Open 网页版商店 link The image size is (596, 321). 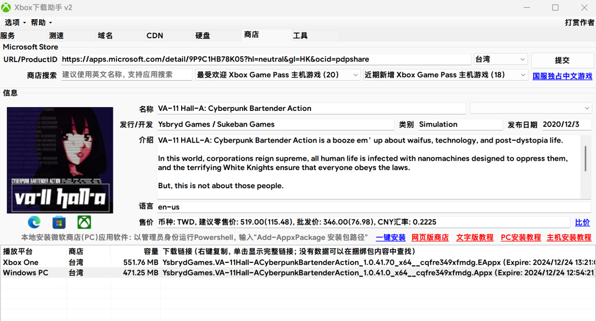[430, 238]
